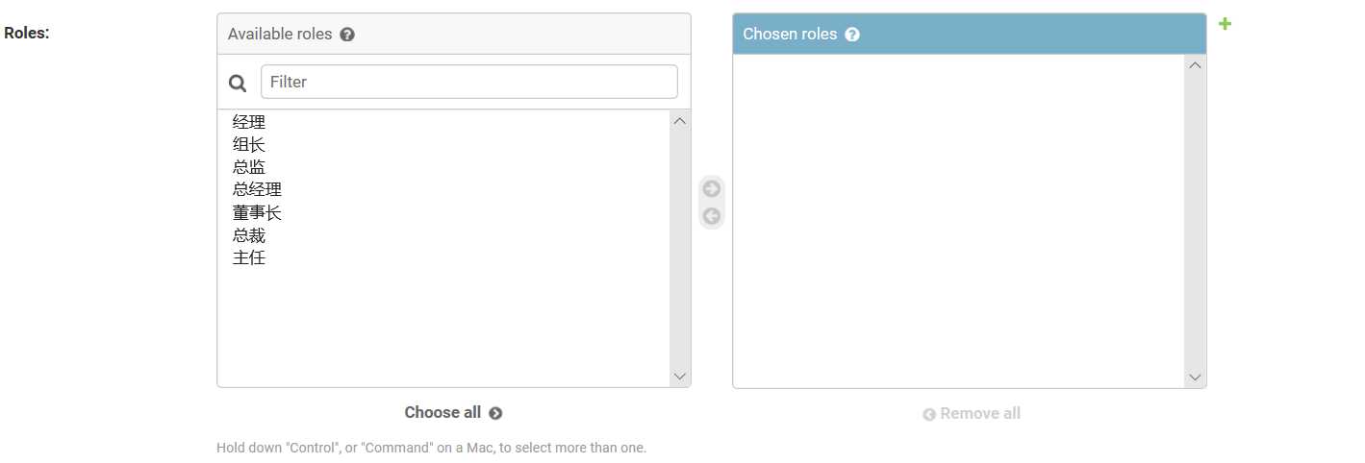
Task: Click the right arrow choose icon
Action: [712, 188]
